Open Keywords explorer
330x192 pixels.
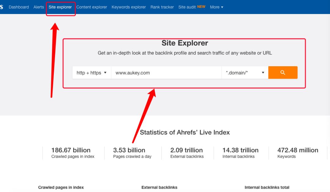coord(129,7)
